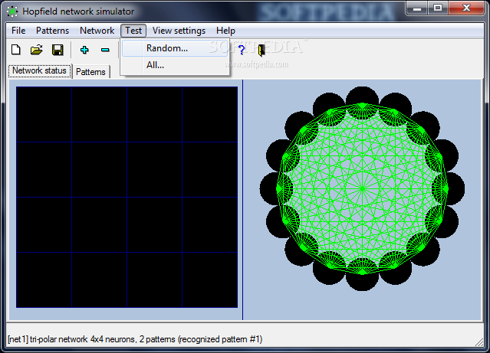Open the Network menu

coord(97,31)
